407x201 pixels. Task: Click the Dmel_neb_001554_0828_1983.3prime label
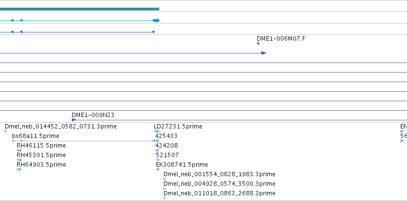(x=220, y=174)
